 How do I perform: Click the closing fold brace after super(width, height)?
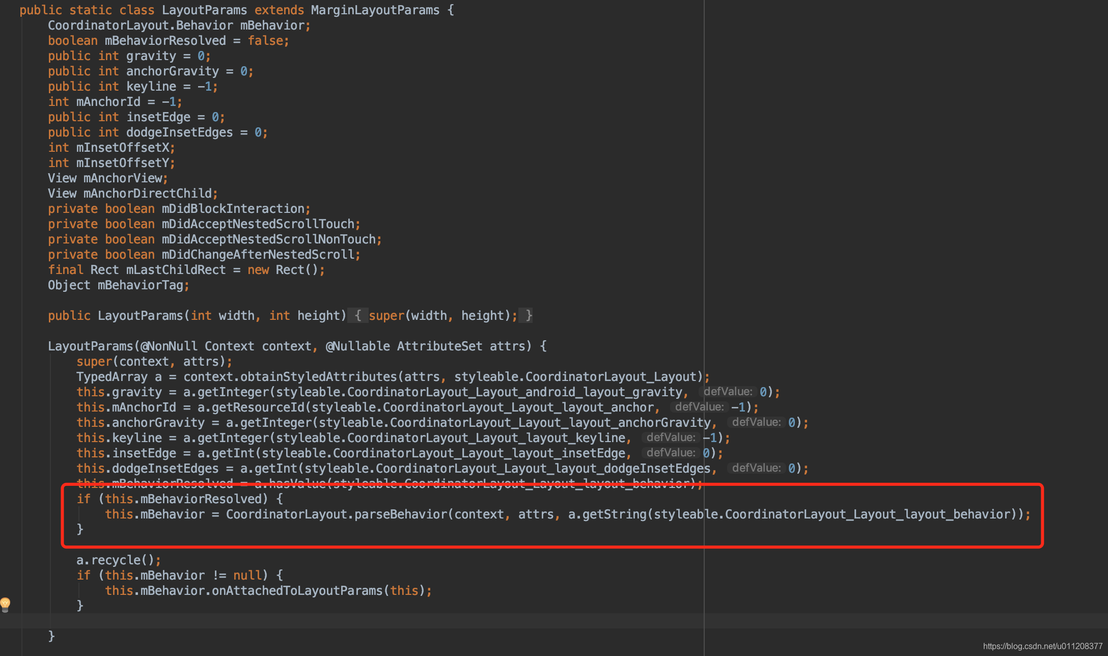point(529,316)
